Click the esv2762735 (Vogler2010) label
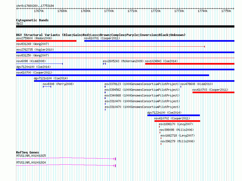242x181 pixels. (x=35, y=50)
